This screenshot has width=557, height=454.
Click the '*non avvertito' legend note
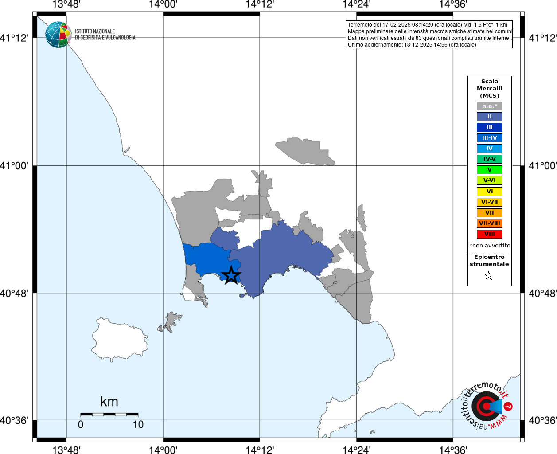pos(490,246)
